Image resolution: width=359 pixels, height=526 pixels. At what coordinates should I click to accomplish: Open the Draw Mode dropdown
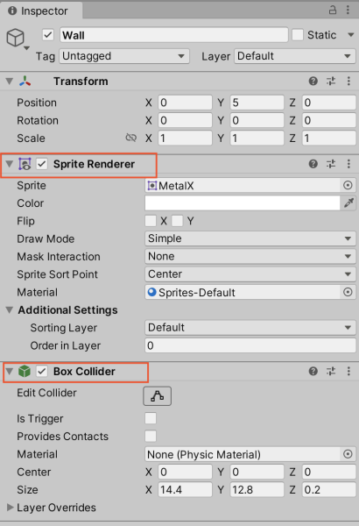(250, 238)
